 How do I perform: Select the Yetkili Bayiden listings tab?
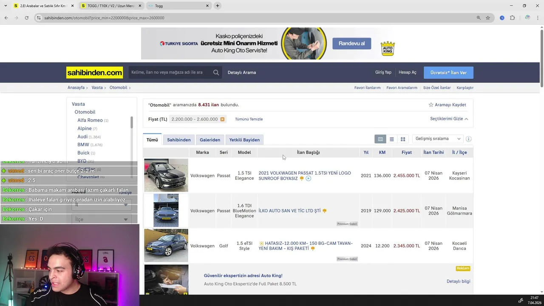coord(244,140)
